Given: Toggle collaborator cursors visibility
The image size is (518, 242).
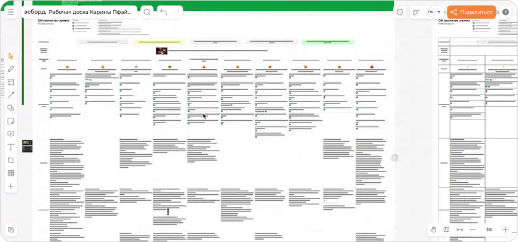Looking at the screenshot, I should [x=416, y=12].
